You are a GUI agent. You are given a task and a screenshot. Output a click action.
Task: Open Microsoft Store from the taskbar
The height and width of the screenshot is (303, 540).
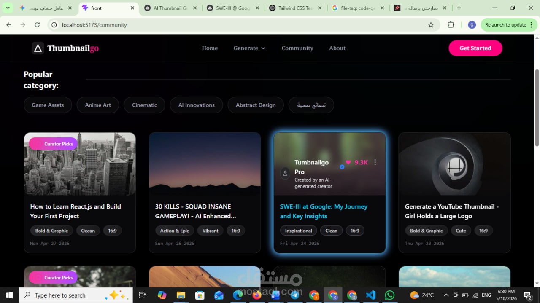(x=200, y=295)
